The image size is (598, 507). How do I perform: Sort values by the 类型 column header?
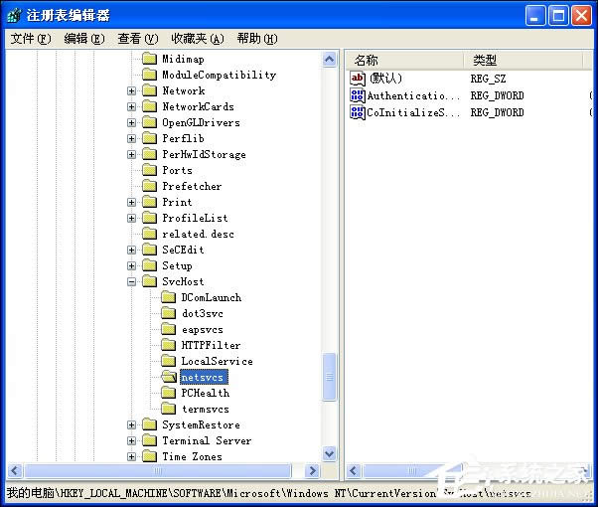tap(523, 61)
